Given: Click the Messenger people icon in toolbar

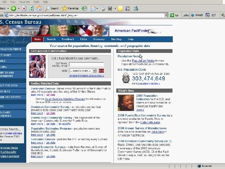Looking at the screenshot, I should tap(135, 8).
